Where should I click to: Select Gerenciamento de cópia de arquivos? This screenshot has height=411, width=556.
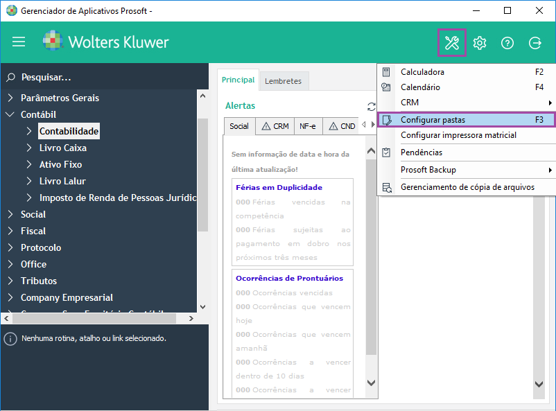466,187
